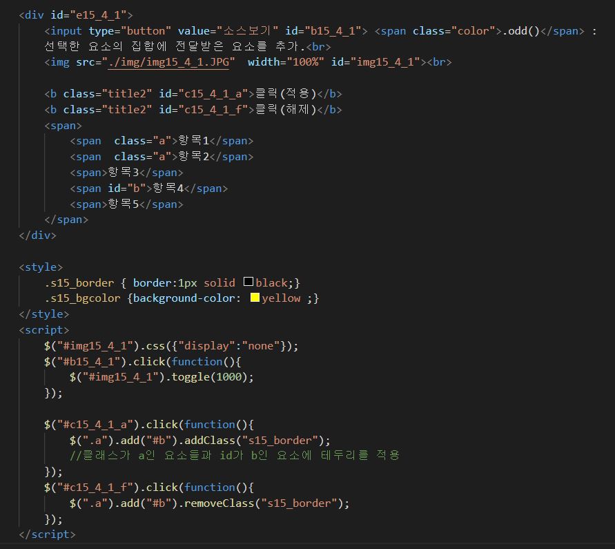Image resolution: width=615 pixels, height=549 pixels.
Task: Click the id "c15_4_1_a" attribute value
Action: point(213,93)
